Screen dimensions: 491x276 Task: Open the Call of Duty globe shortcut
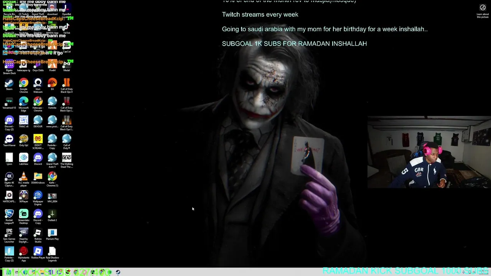[66, 142]
